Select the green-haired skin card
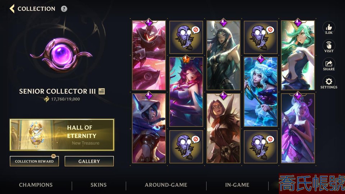Viewport: 345px width, 194px height. pyautogui.click(x=298, y=55)
